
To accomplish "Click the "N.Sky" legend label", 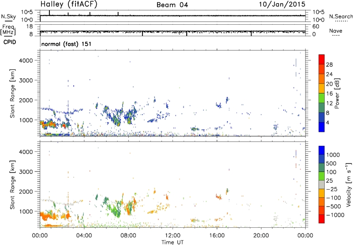I will (8, 17).
